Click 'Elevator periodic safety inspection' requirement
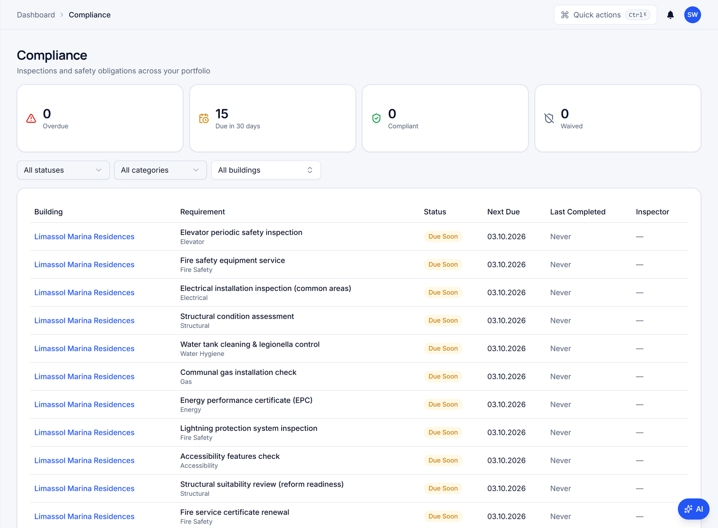The height and width of the screenshot is (528, 718). (x=241, y=232)
